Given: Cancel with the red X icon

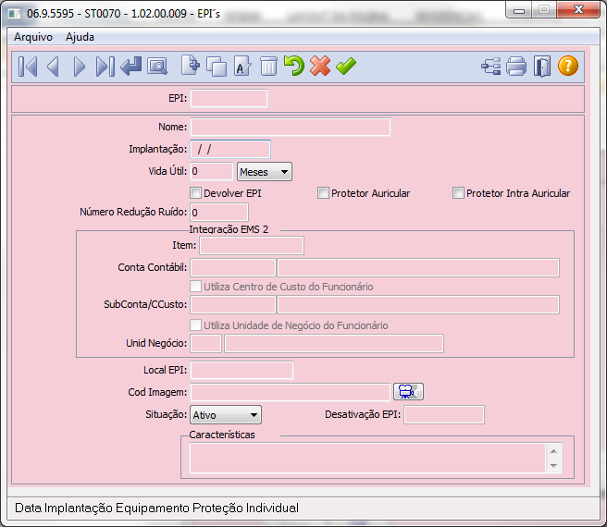Looking at the screenshot, I should pyautogui.click(x=320, y=66).
